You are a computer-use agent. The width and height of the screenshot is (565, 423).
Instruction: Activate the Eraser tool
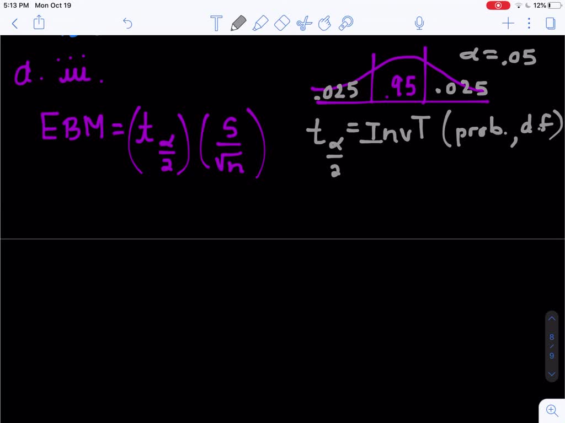tap(282, 23)
